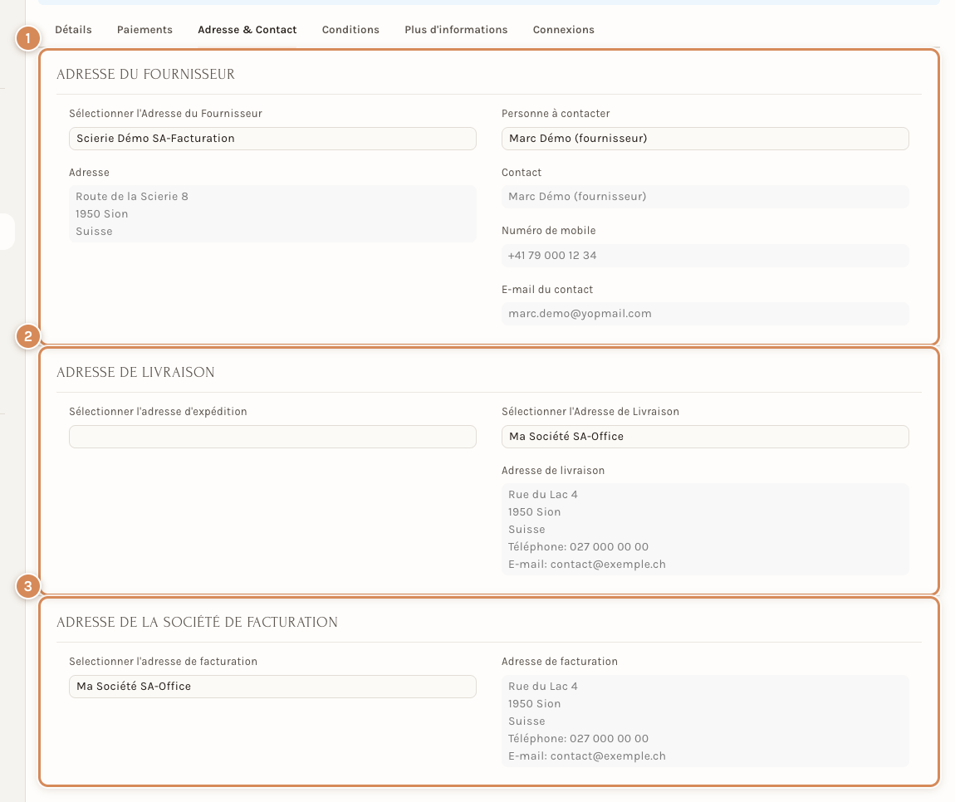This screenshot has height=802, width=955.
Task: Go to Plus d'informations tab
Action: point(456,29)
